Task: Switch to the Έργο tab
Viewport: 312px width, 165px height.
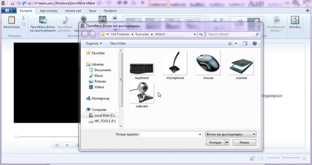Action: pyautogui.click(x=93, y=11)
